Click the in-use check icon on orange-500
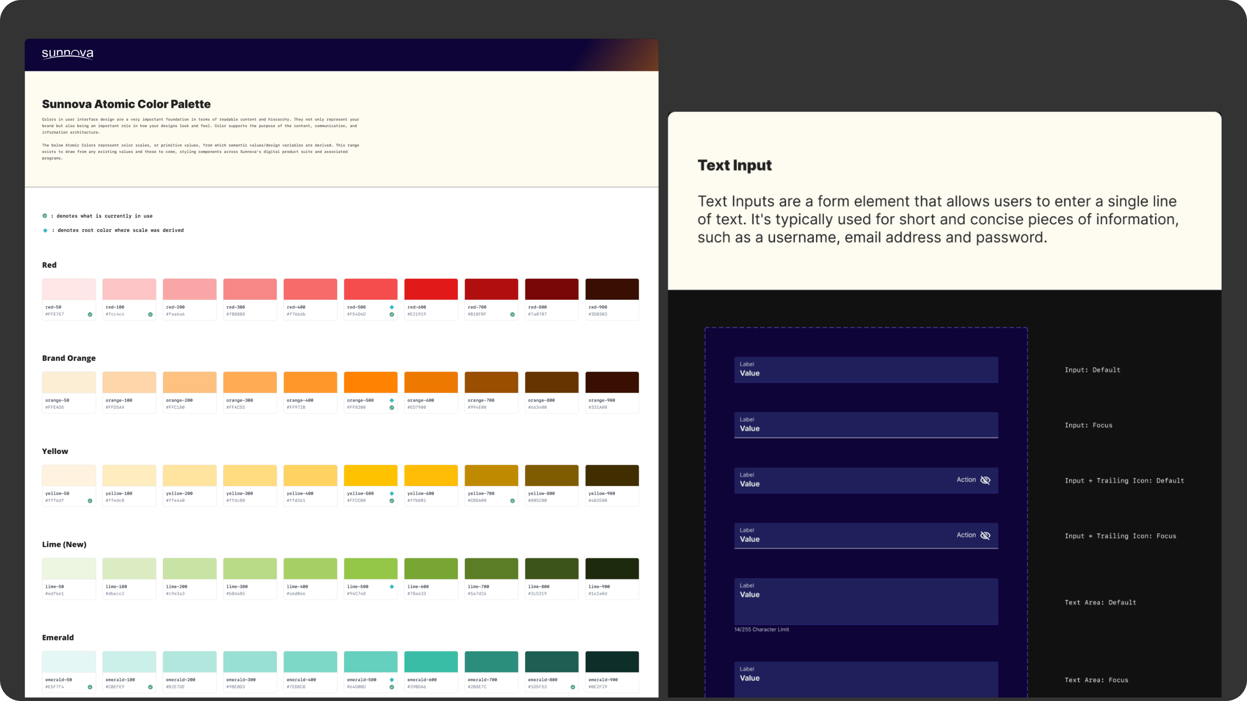The width and height of the screenshot is (1247, 701). [392, 408]
